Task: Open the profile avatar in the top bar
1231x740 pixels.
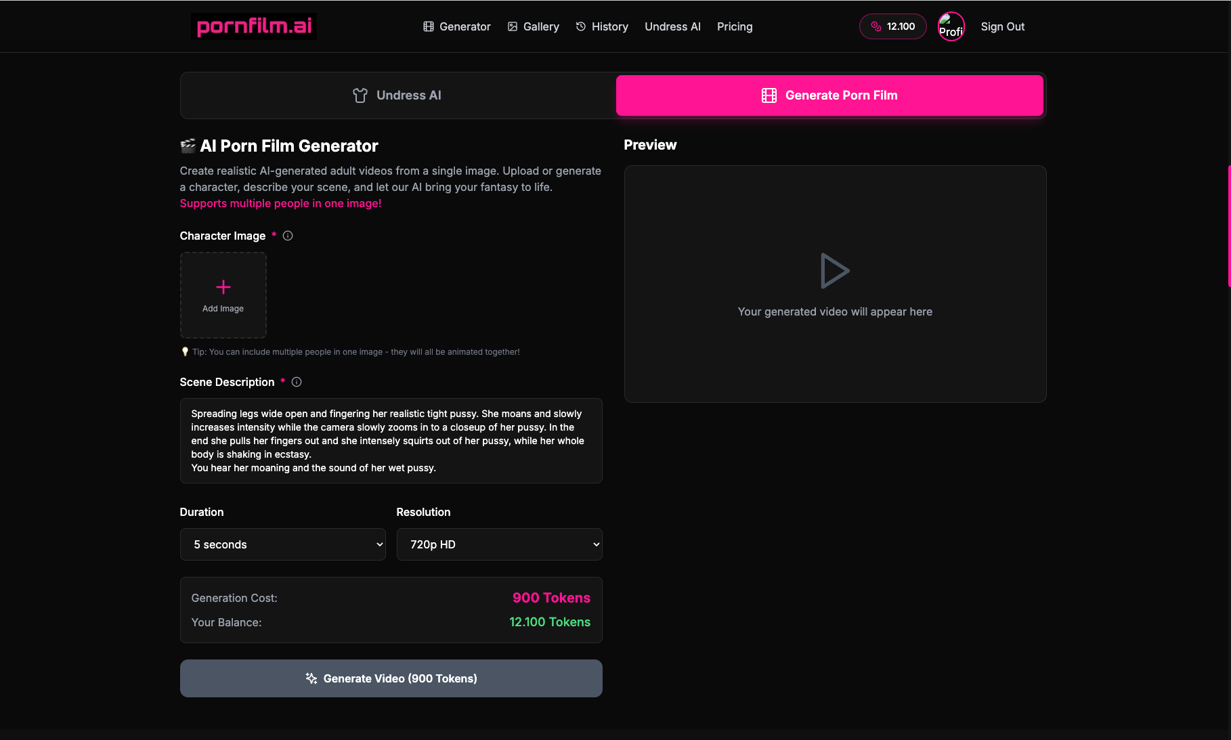Action: [951, 26]
